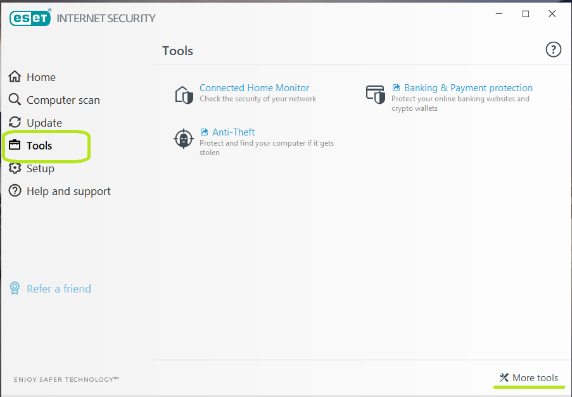
Task: Click the Home house icon
Action: 15,77
